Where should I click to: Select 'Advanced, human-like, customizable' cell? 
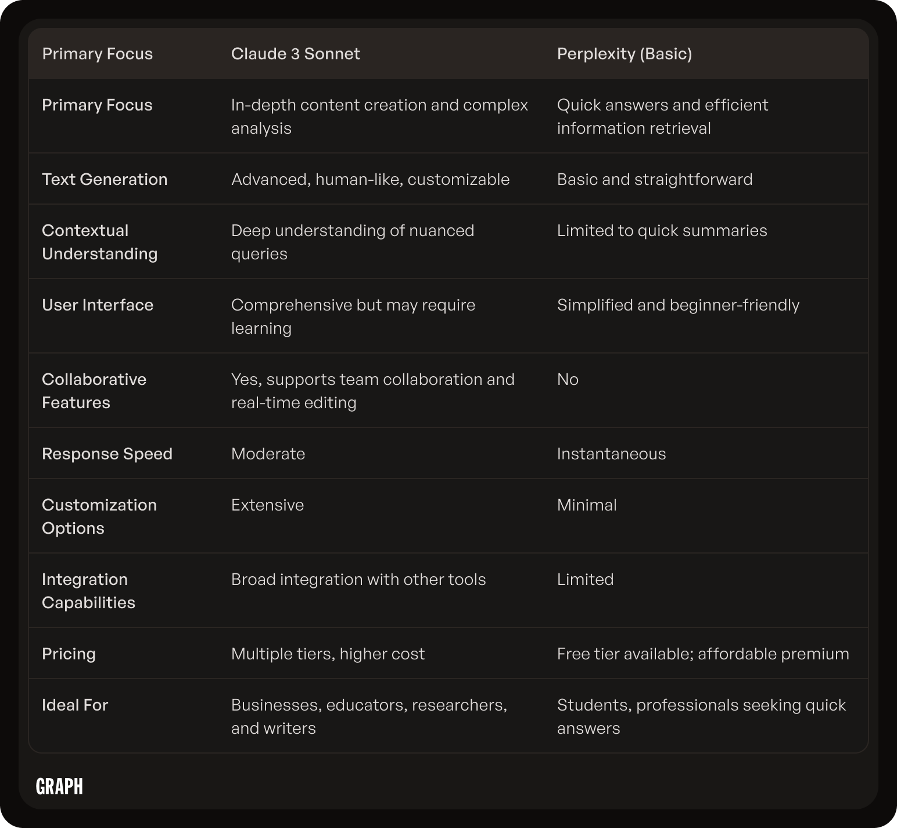(x=370, y=179)
